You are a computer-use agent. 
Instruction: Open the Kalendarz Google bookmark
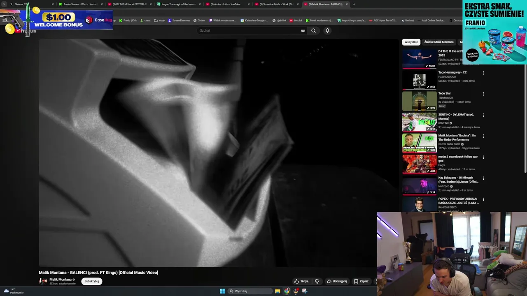click(254, 20)
